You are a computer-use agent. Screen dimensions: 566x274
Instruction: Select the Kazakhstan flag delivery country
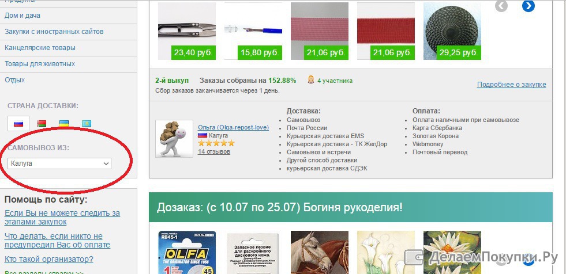(87, 124)
